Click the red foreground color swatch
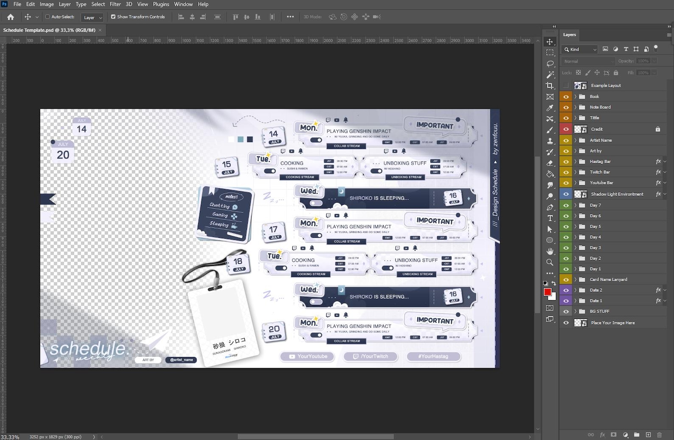Viewport: 674px width, 440px height. coord(548,292)
